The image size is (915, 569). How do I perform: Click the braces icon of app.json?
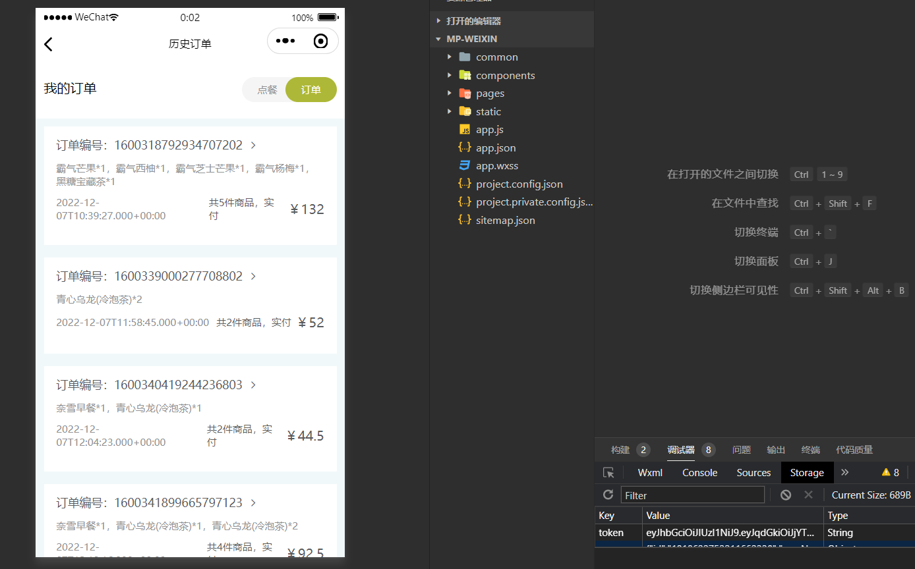465,148
